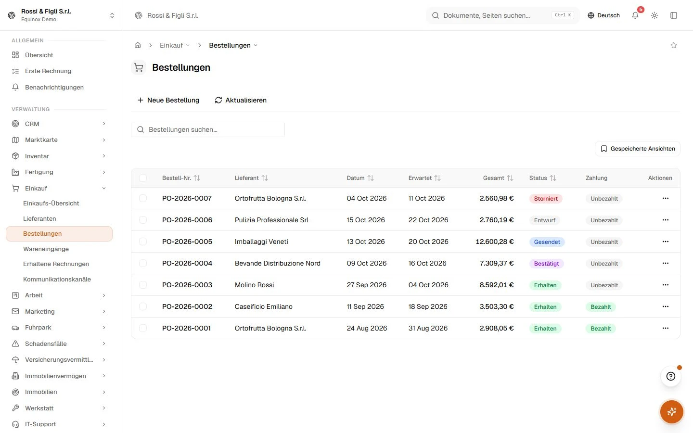Image resolution: width=693 pixels, height=433 pixels.
Task: Click the Molino Rossi supplier cell
Action: coord(254,285)
